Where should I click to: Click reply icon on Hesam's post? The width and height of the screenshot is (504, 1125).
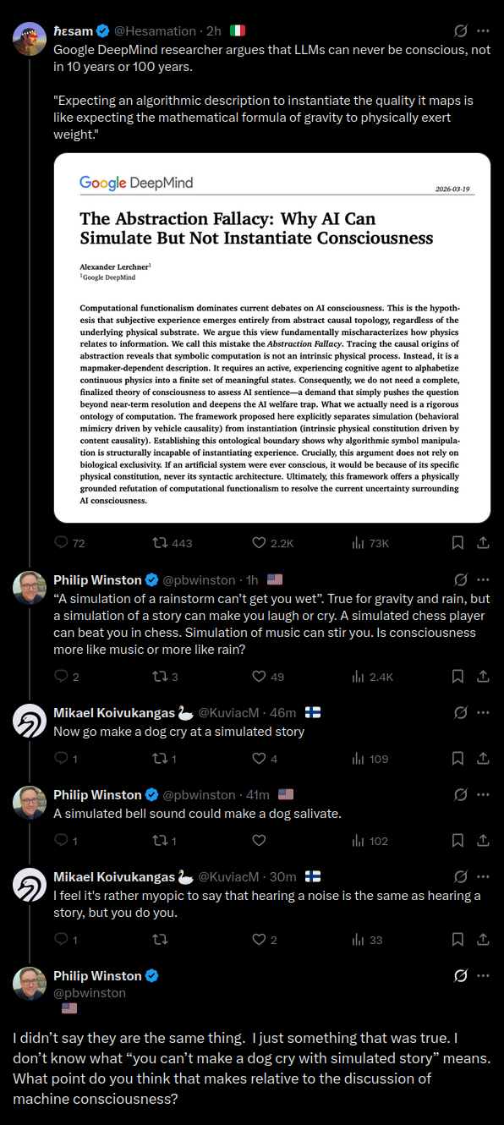(62, 542)
